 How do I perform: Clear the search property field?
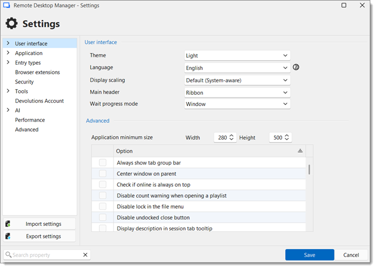(85, 255)
